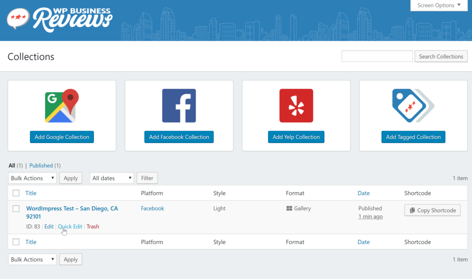
Task: Click the Facebook logo icon
Action: tap(179, 105)
